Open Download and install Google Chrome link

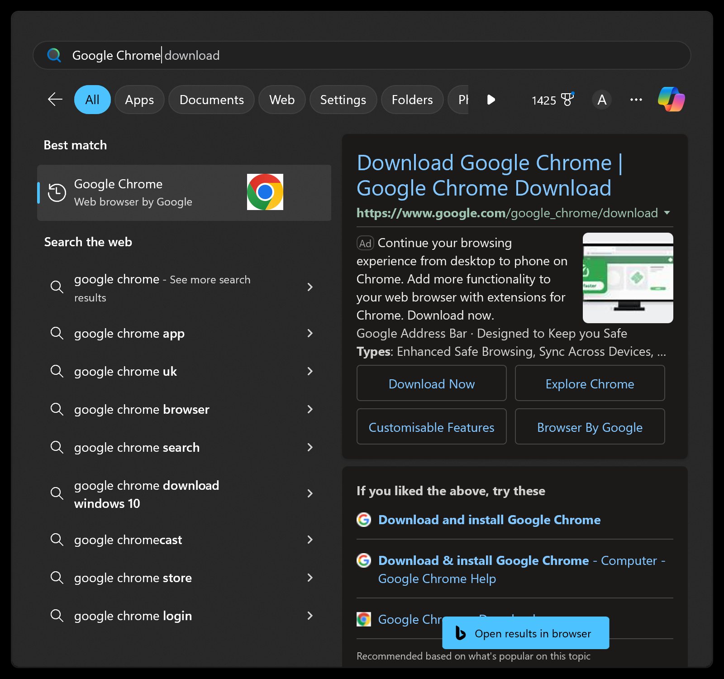pos(490,520)
